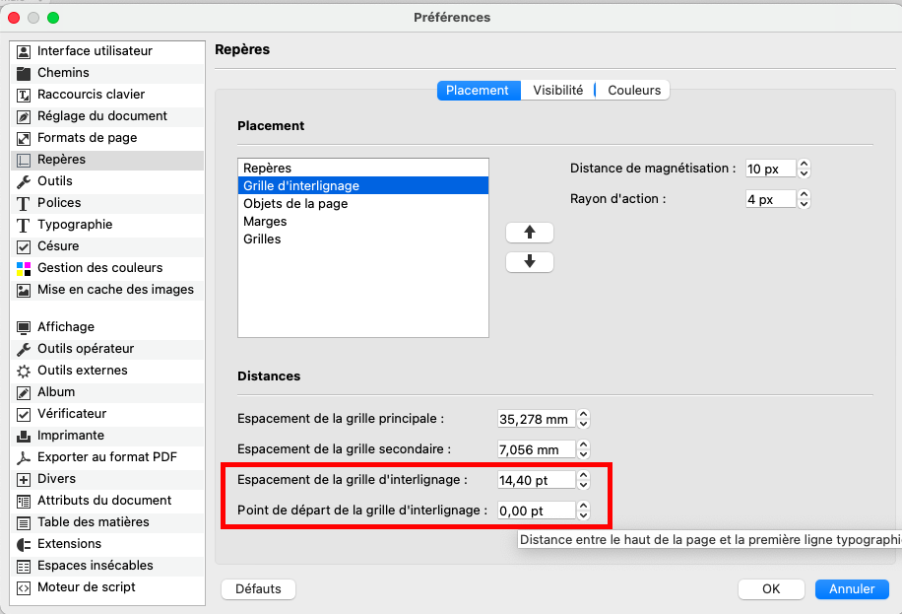902x614 pixels.
Task: Select the Imprimante printer icon
Action: click(x=25, y=436)
